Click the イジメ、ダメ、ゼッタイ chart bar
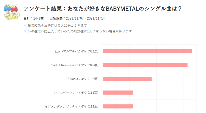Image resolution: width=206 pixels, height=113 pixels. click(x=118, y=106)
